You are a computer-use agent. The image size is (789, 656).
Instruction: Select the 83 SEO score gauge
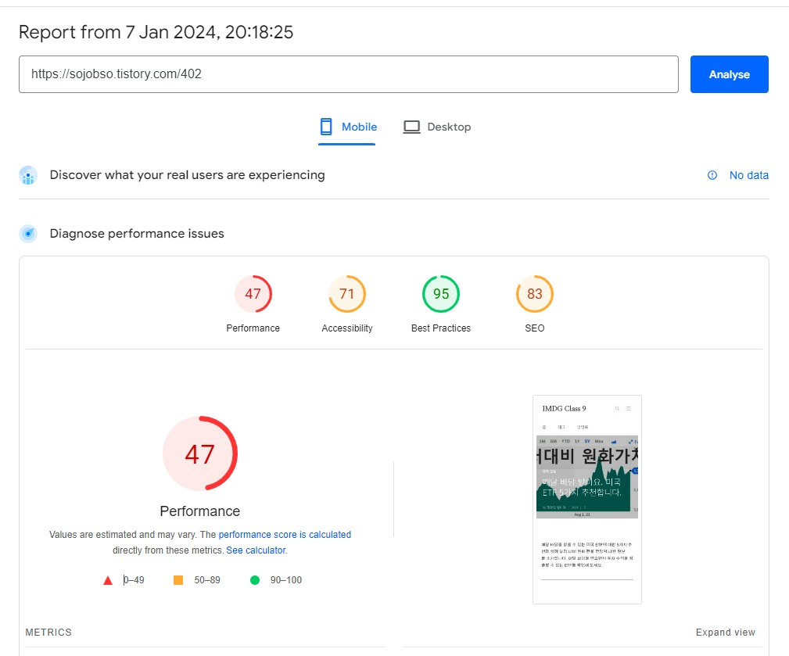coord(534,294)
